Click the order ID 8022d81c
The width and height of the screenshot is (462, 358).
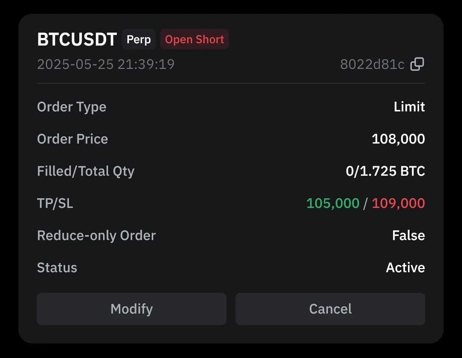[x=372, y=65]
